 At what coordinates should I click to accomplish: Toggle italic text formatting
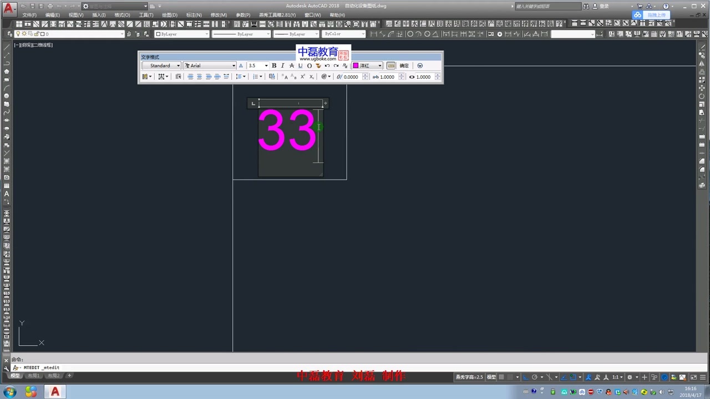(282, 65)
